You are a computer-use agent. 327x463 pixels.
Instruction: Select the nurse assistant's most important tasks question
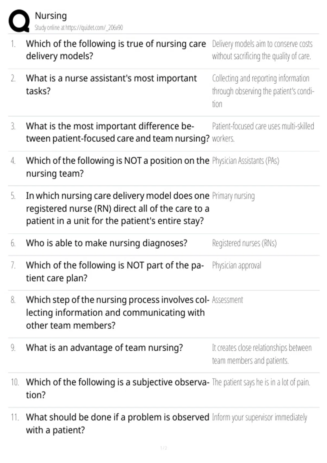point(111,84)
